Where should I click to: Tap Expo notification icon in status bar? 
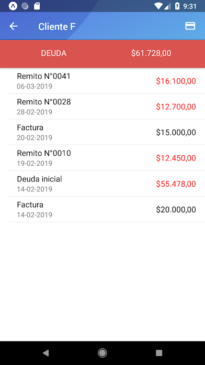point(13,6)
